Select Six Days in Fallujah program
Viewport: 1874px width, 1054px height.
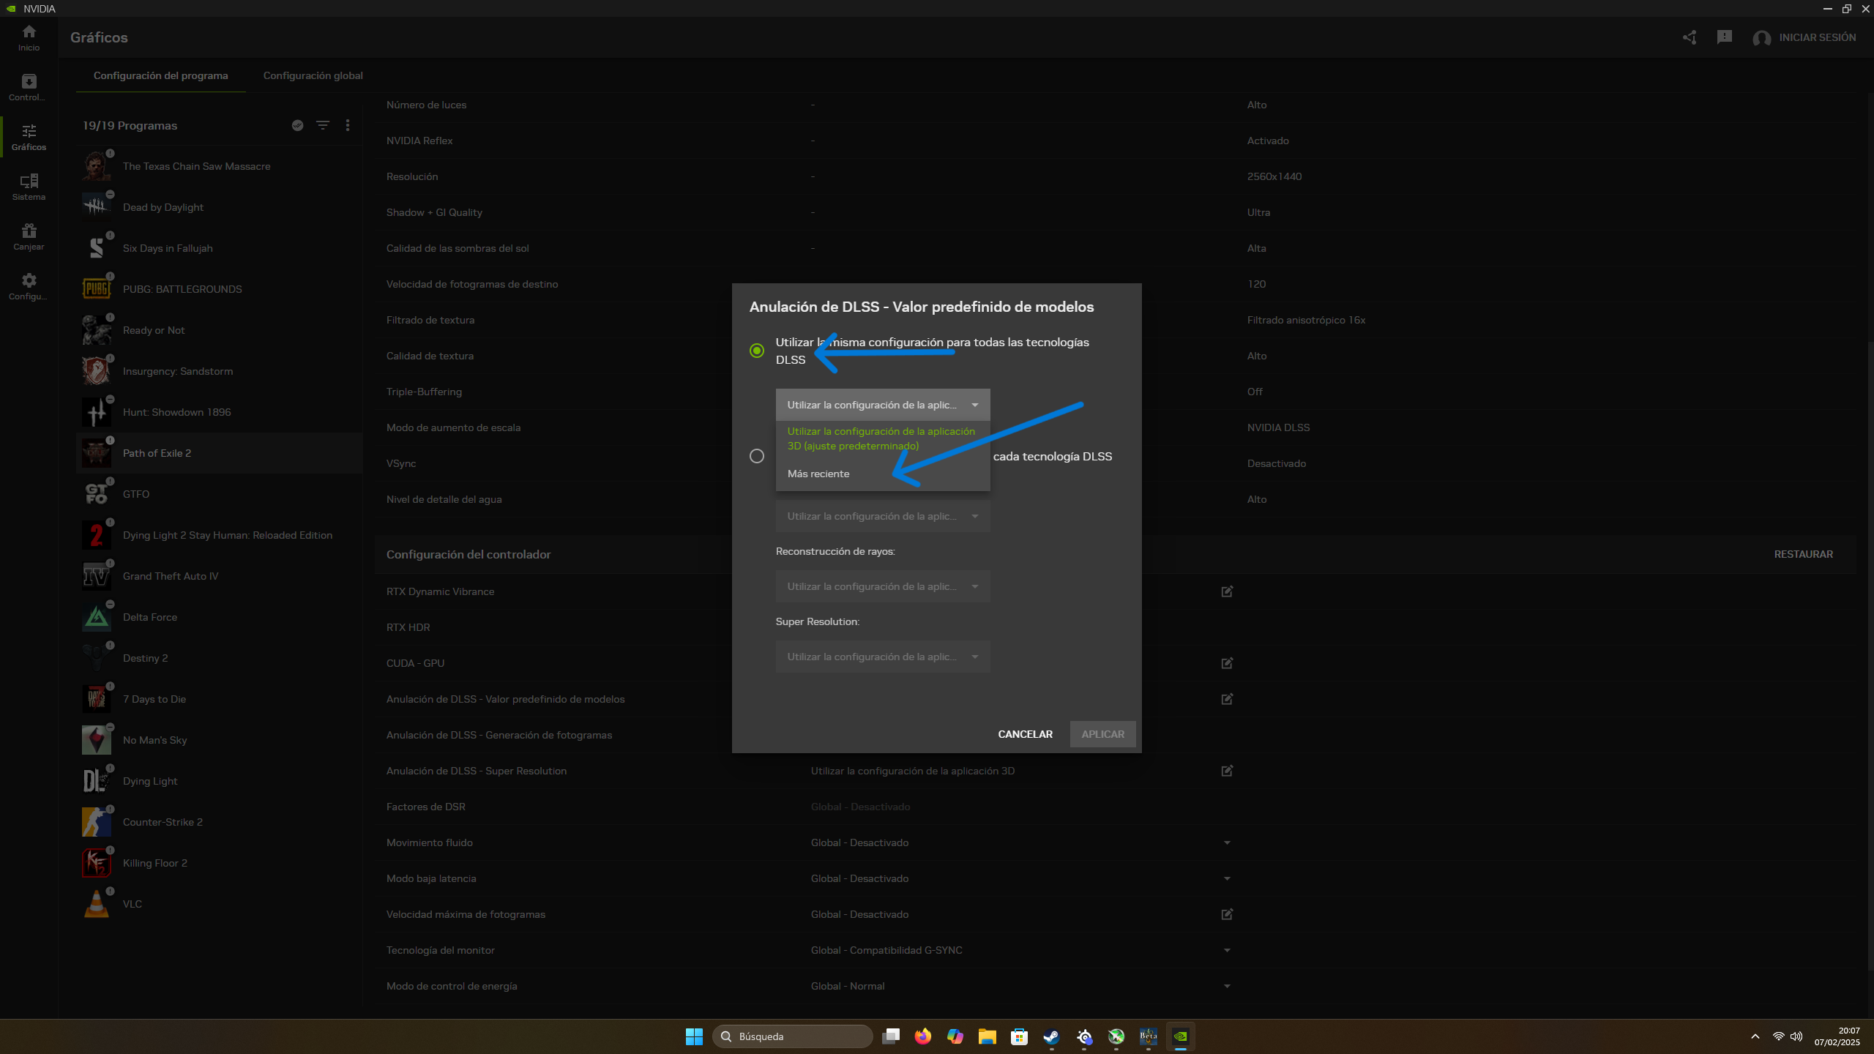[x=220, y=248]
